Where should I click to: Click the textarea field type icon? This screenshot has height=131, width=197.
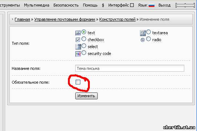(143, 33)
